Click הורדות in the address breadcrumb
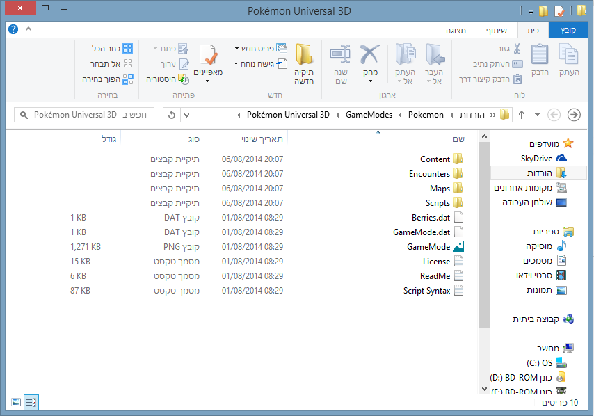The width and height of the screenshot is (594, 416). pyautogui.click(x=472, y=115)
